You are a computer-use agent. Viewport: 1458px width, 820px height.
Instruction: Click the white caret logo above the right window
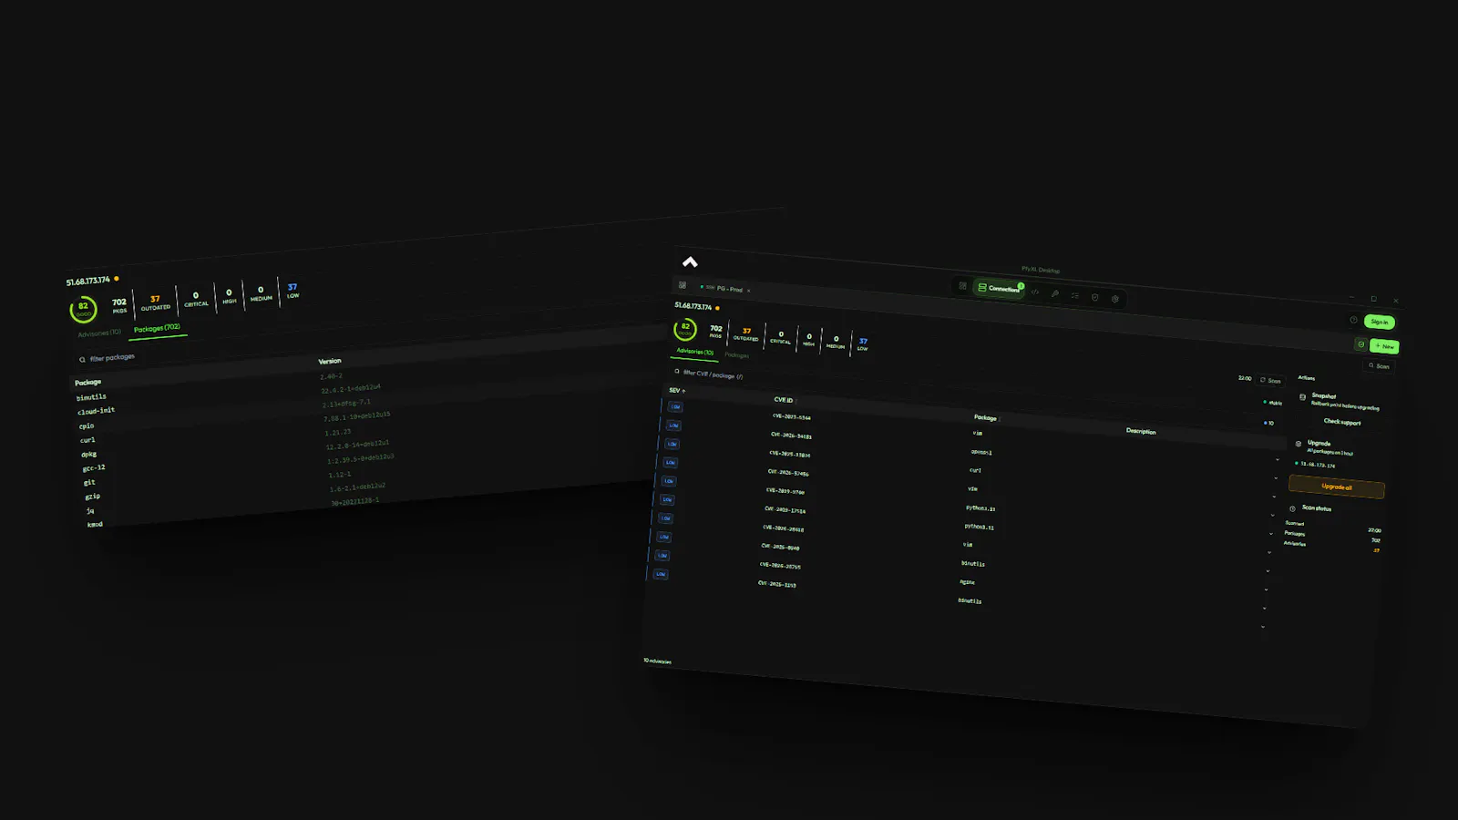coord(690,262)
